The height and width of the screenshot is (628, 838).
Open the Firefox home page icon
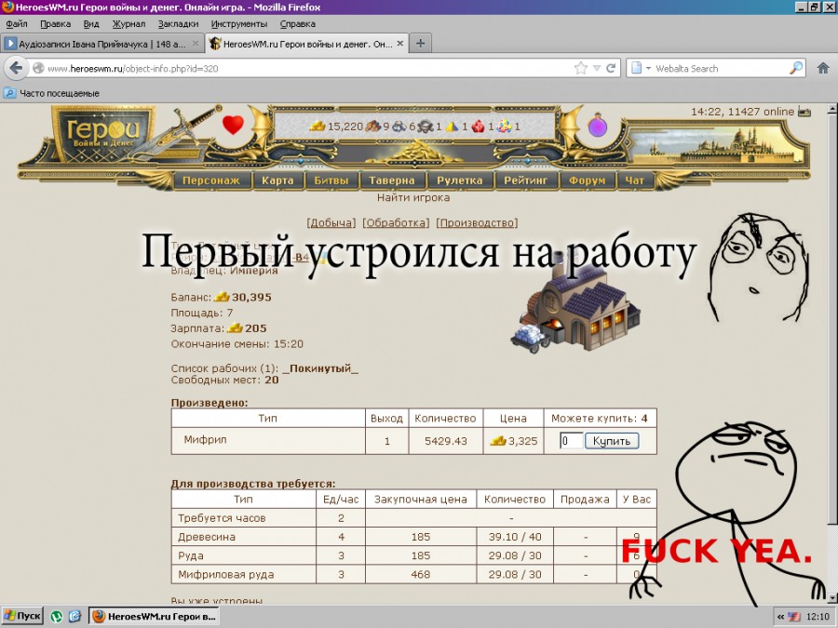tap(823, 68)
